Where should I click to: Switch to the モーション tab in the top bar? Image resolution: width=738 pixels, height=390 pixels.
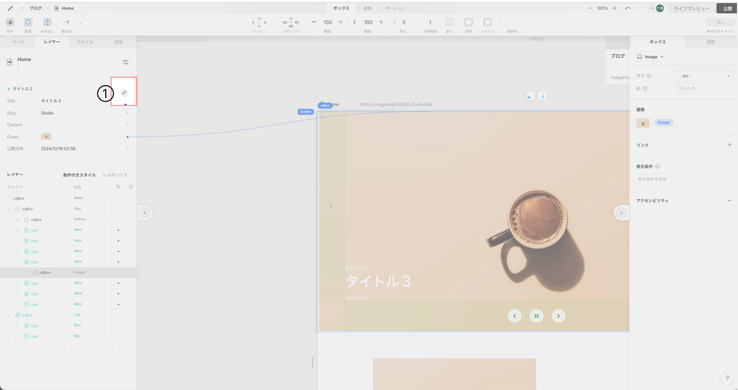pyautogui.click(x=395, y=8)
